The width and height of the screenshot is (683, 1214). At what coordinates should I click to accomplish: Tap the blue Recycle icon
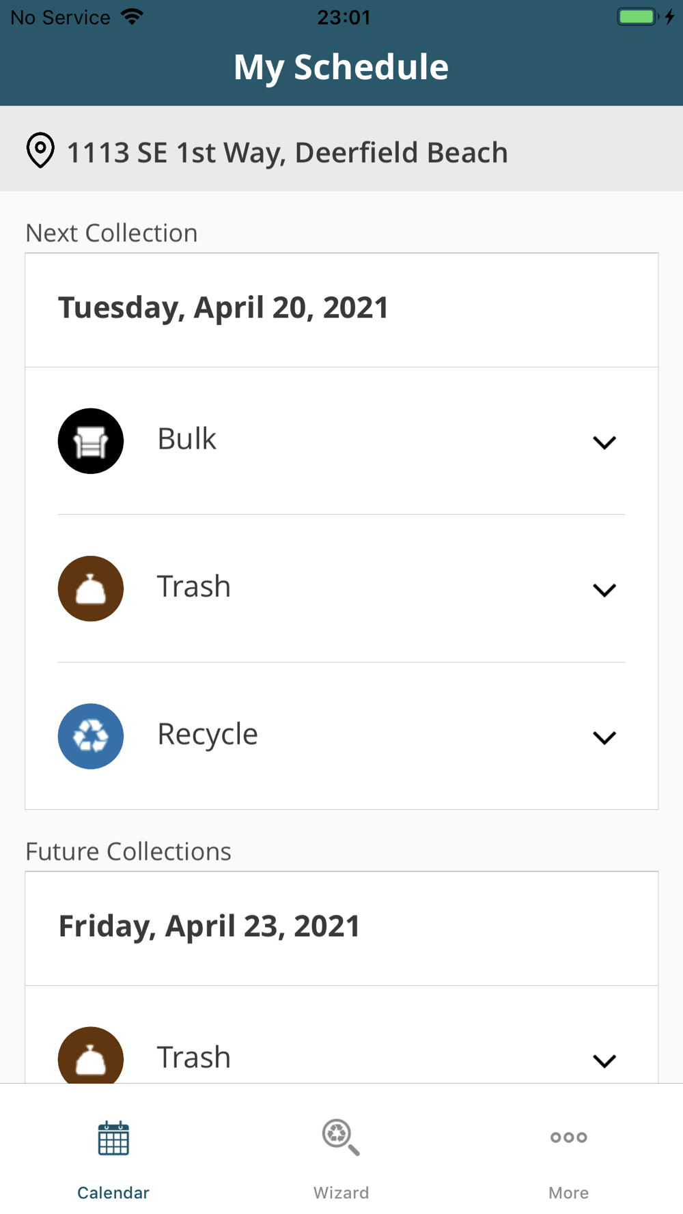click(91, 736)
